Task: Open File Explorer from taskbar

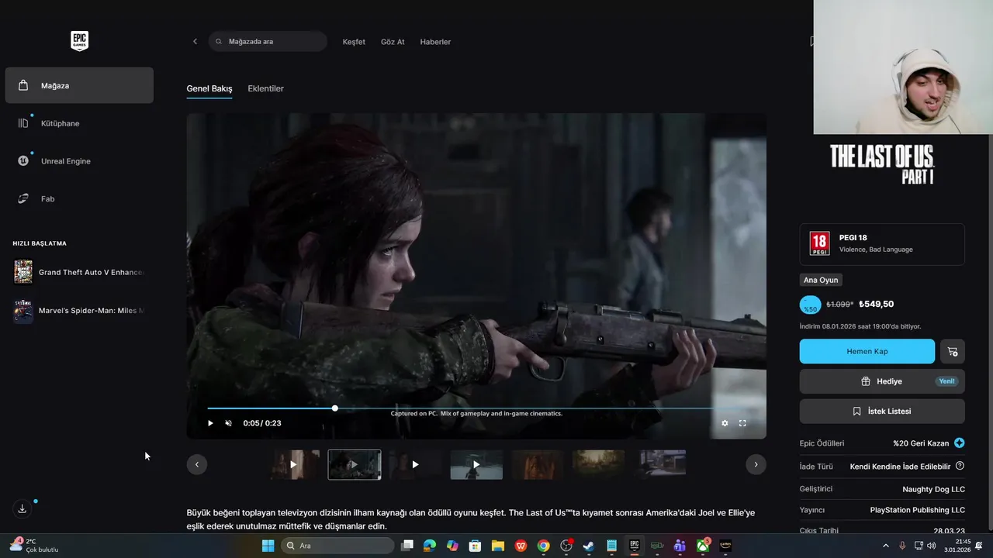Action: pyautogui.click(x=497, y=546)
